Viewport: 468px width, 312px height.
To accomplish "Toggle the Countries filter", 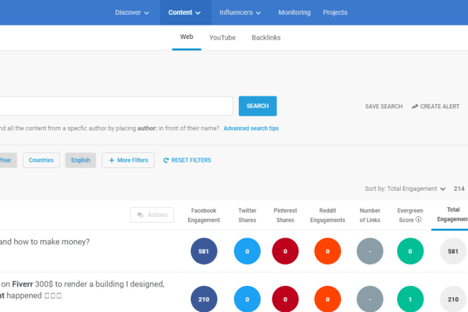I will (x=41, y=160).
